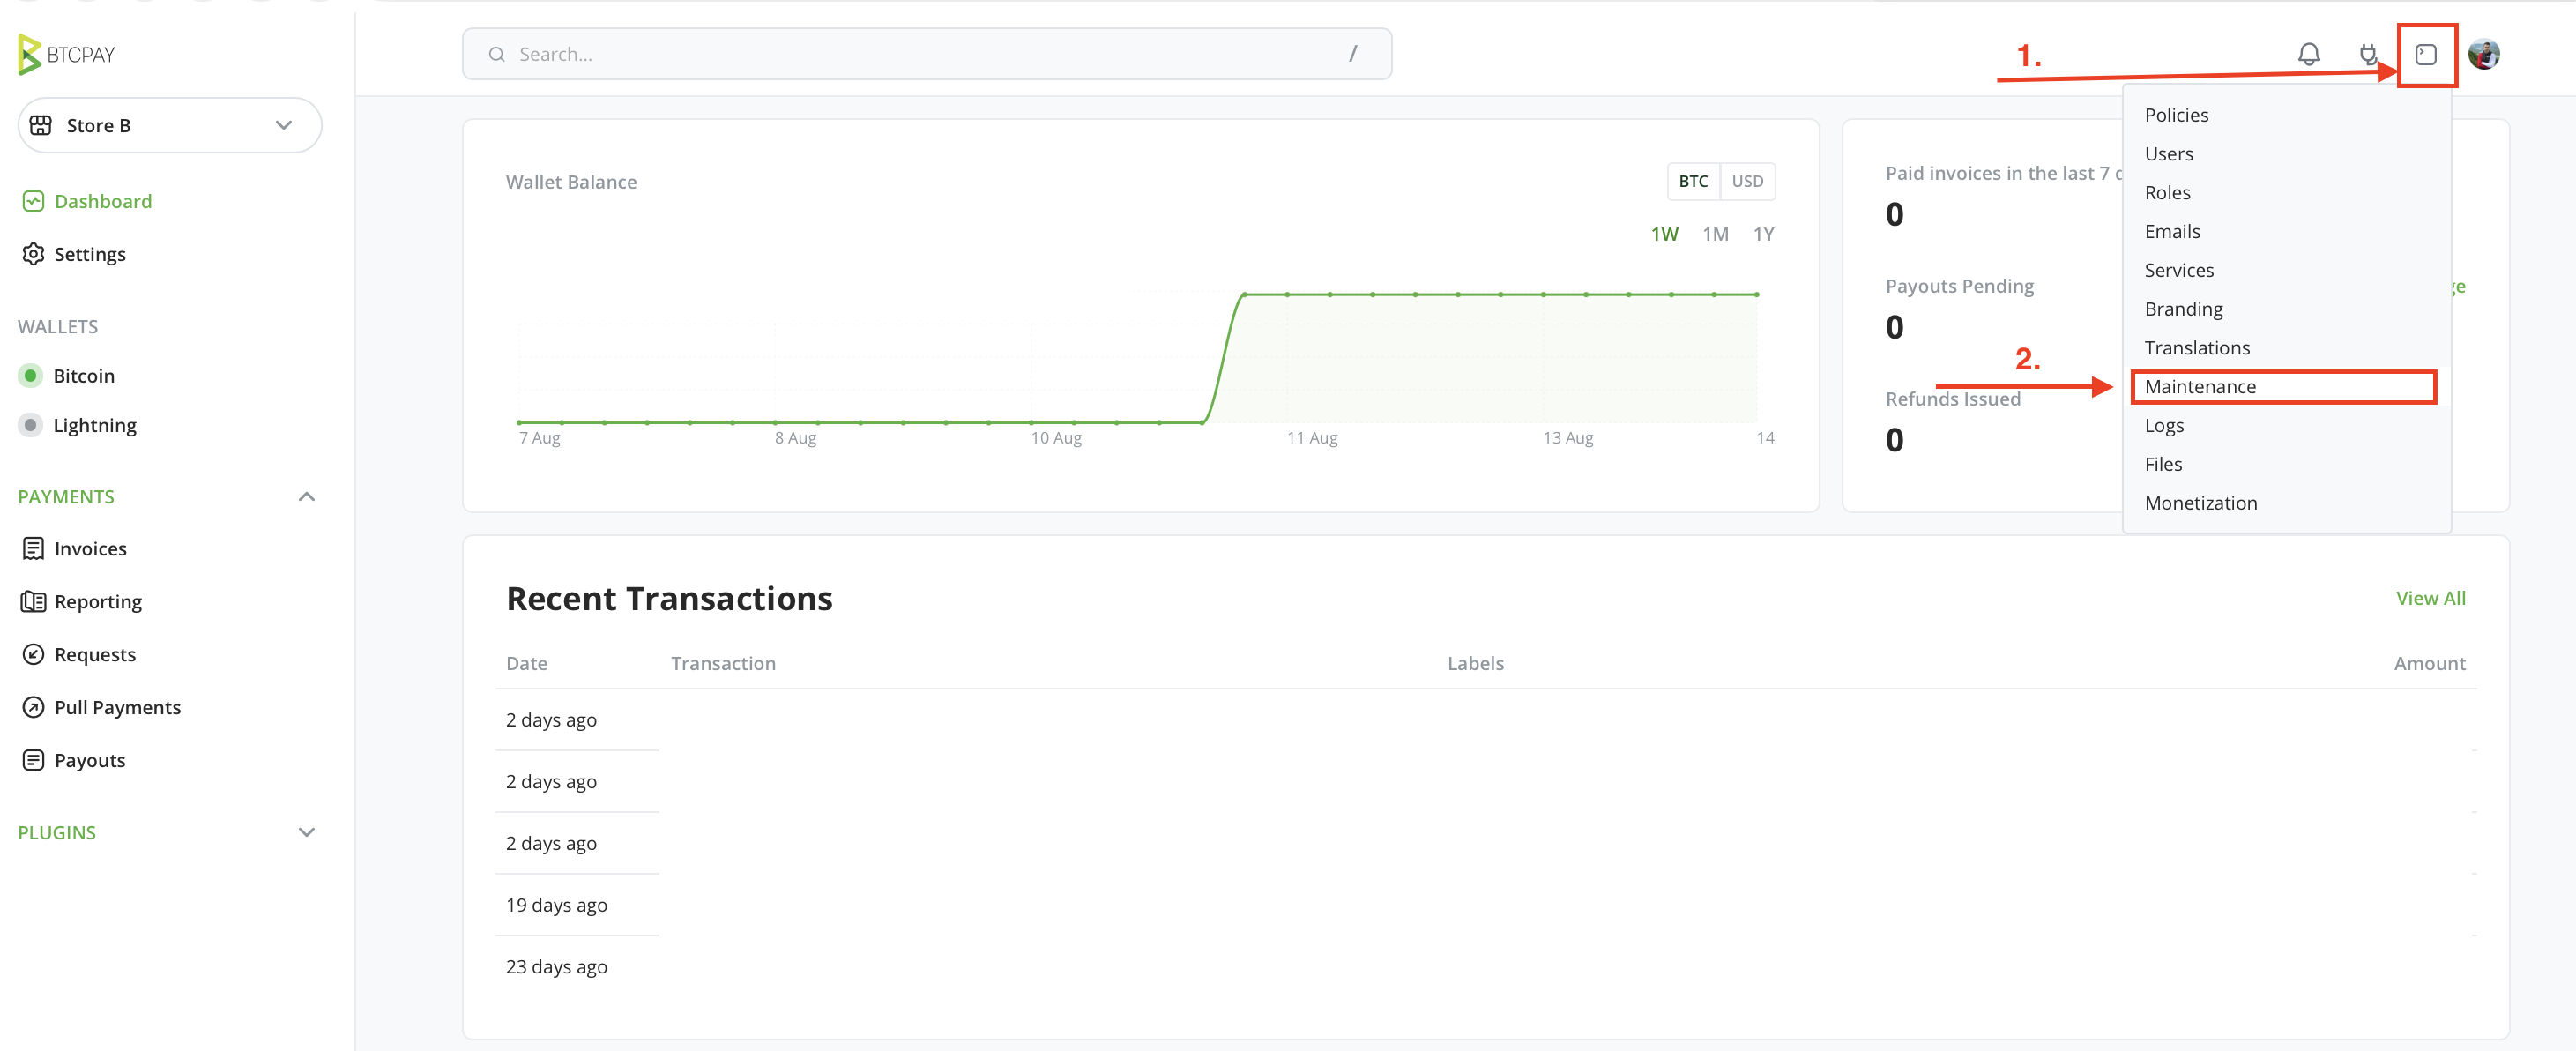Switch wallet balance to BTC
Screen dimensions: 2576x1051
coord(1693,181)
